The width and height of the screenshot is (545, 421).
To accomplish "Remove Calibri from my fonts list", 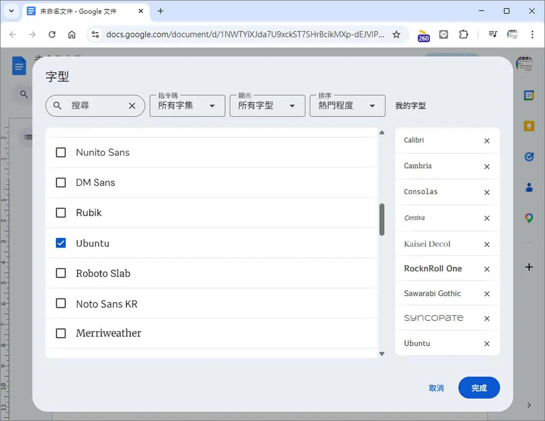I will pos(487,141).
